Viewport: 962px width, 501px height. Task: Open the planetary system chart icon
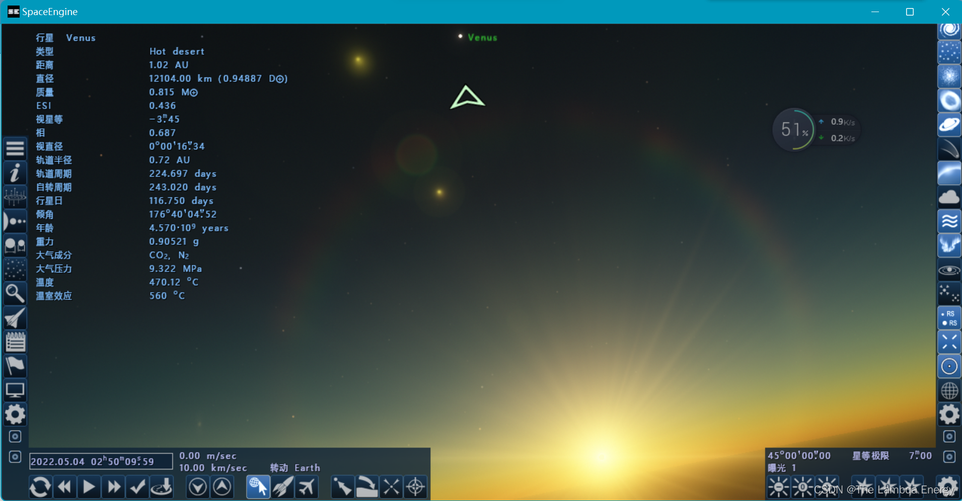point(15,197)
